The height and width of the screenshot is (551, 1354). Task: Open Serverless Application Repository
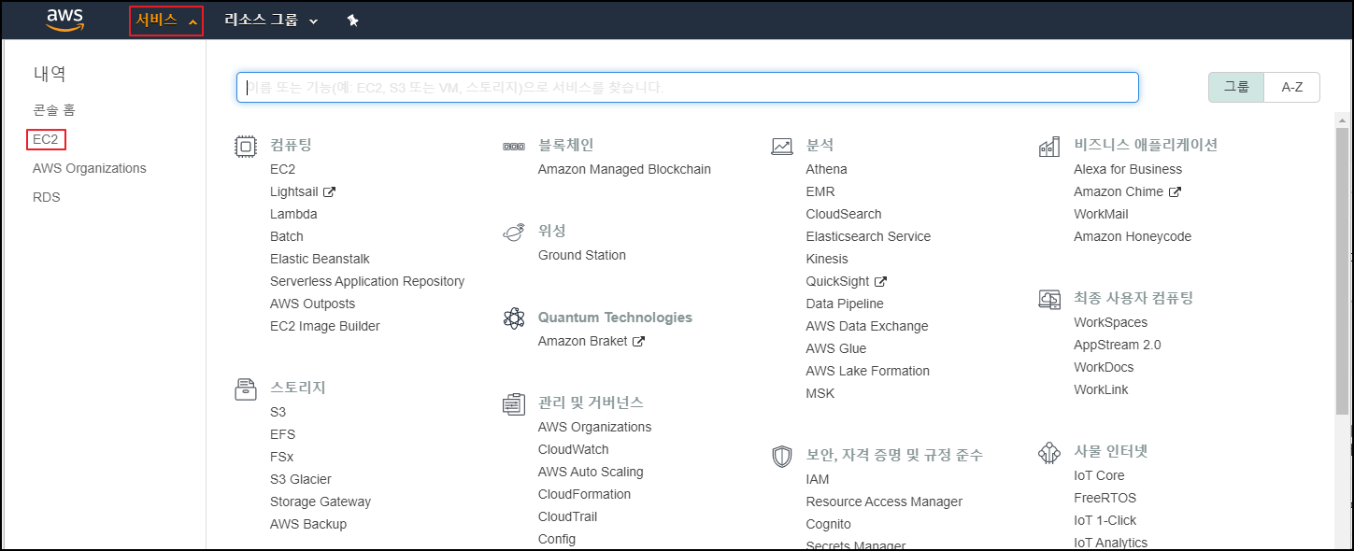[367, 281]
